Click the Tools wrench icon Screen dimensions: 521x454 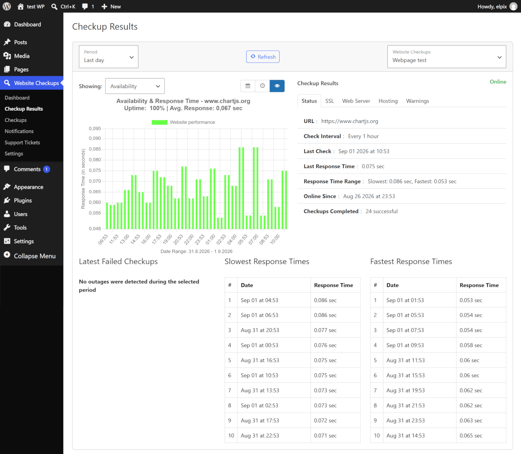[7, 227]
